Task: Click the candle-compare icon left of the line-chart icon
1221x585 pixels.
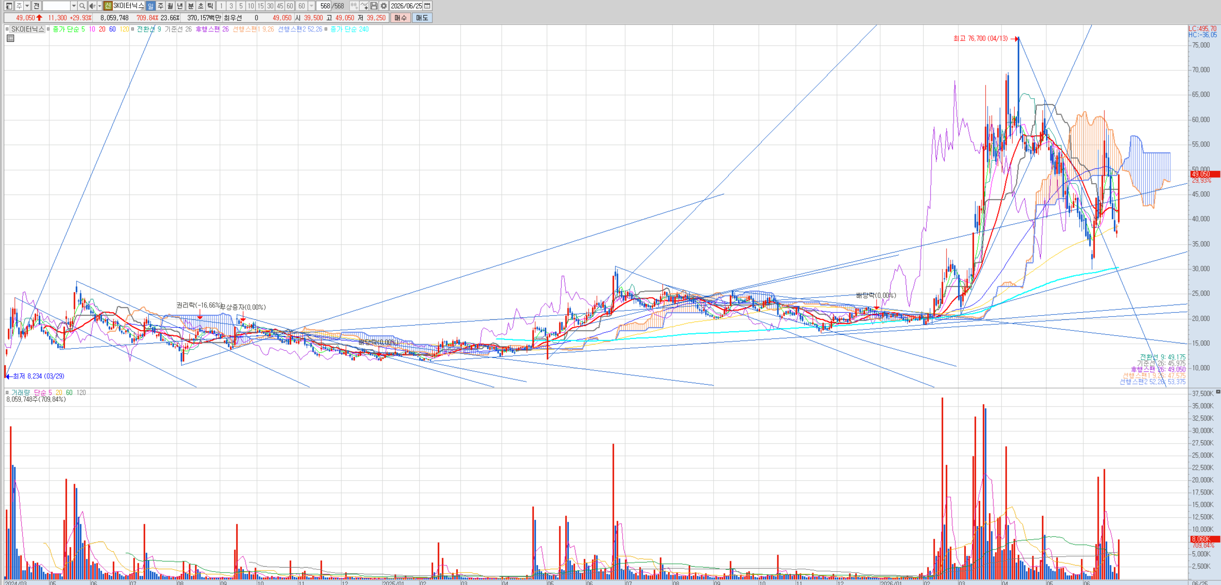Action: pyautogui.click(x=354, y=6)
